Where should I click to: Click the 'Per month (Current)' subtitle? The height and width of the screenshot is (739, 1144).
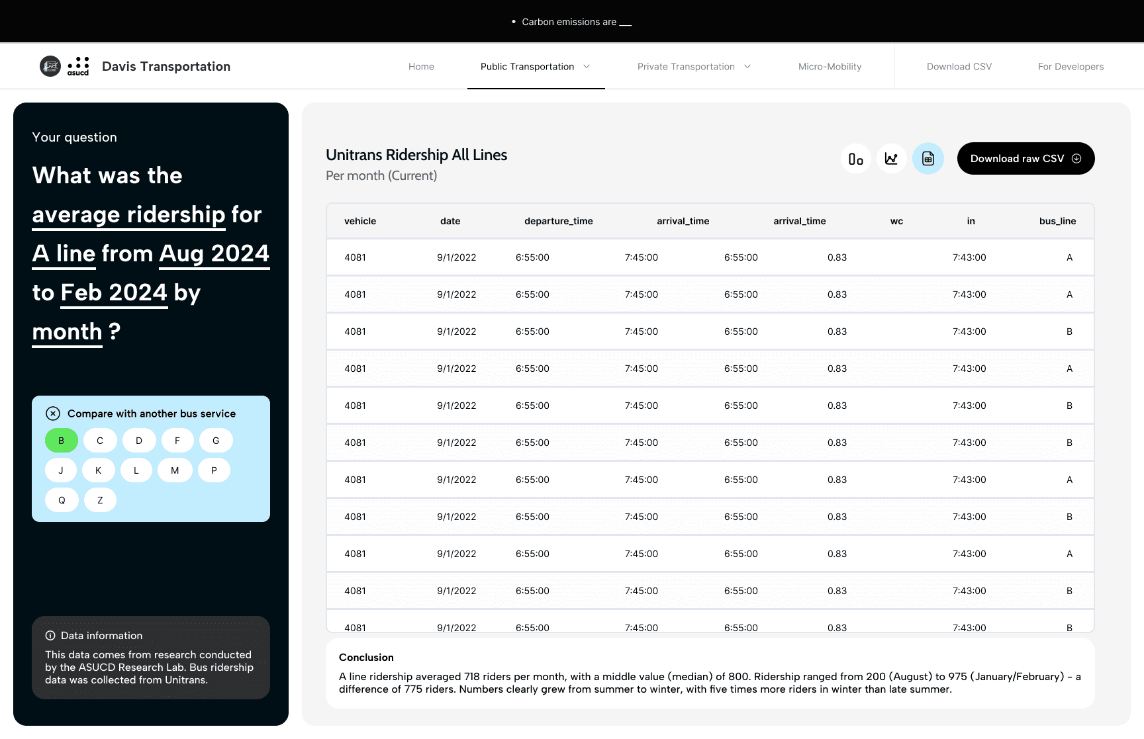click(381, 176)
